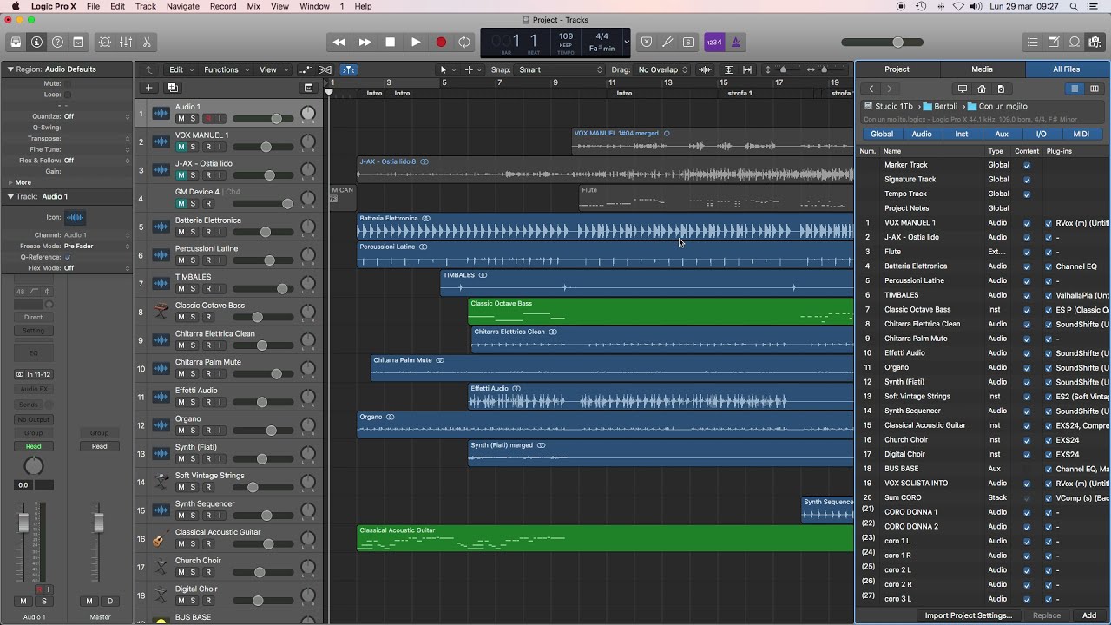Open the Snap Smart dropdown
The image size is (1111, 625).
tap(560, 69)
